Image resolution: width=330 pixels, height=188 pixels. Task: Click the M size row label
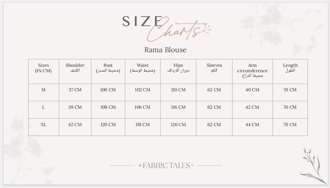tap(43, 90)
